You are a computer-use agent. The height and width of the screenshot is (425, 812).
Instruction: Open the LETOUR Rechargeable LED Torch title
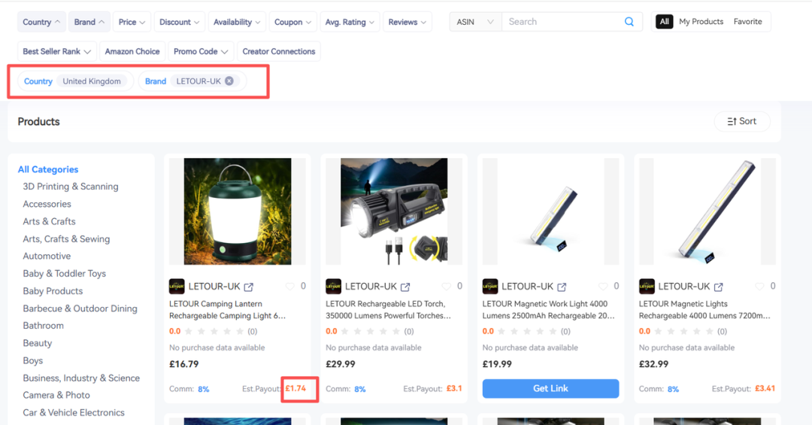[x=389, y=310]
